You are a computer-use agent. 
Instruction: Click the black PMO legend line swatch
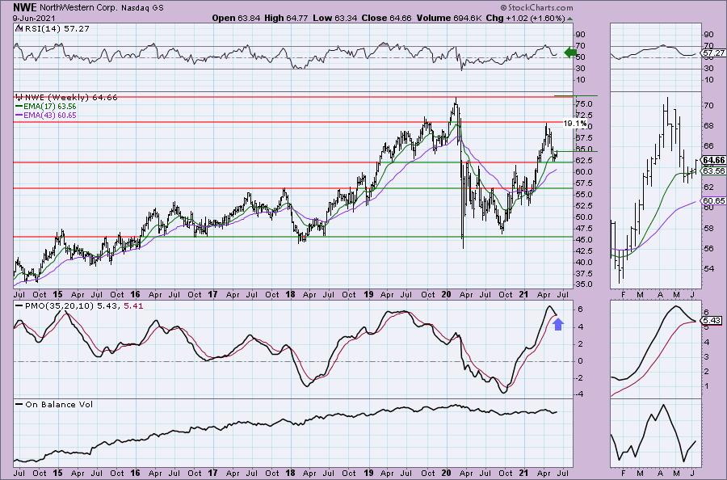[x=19, y=306]
